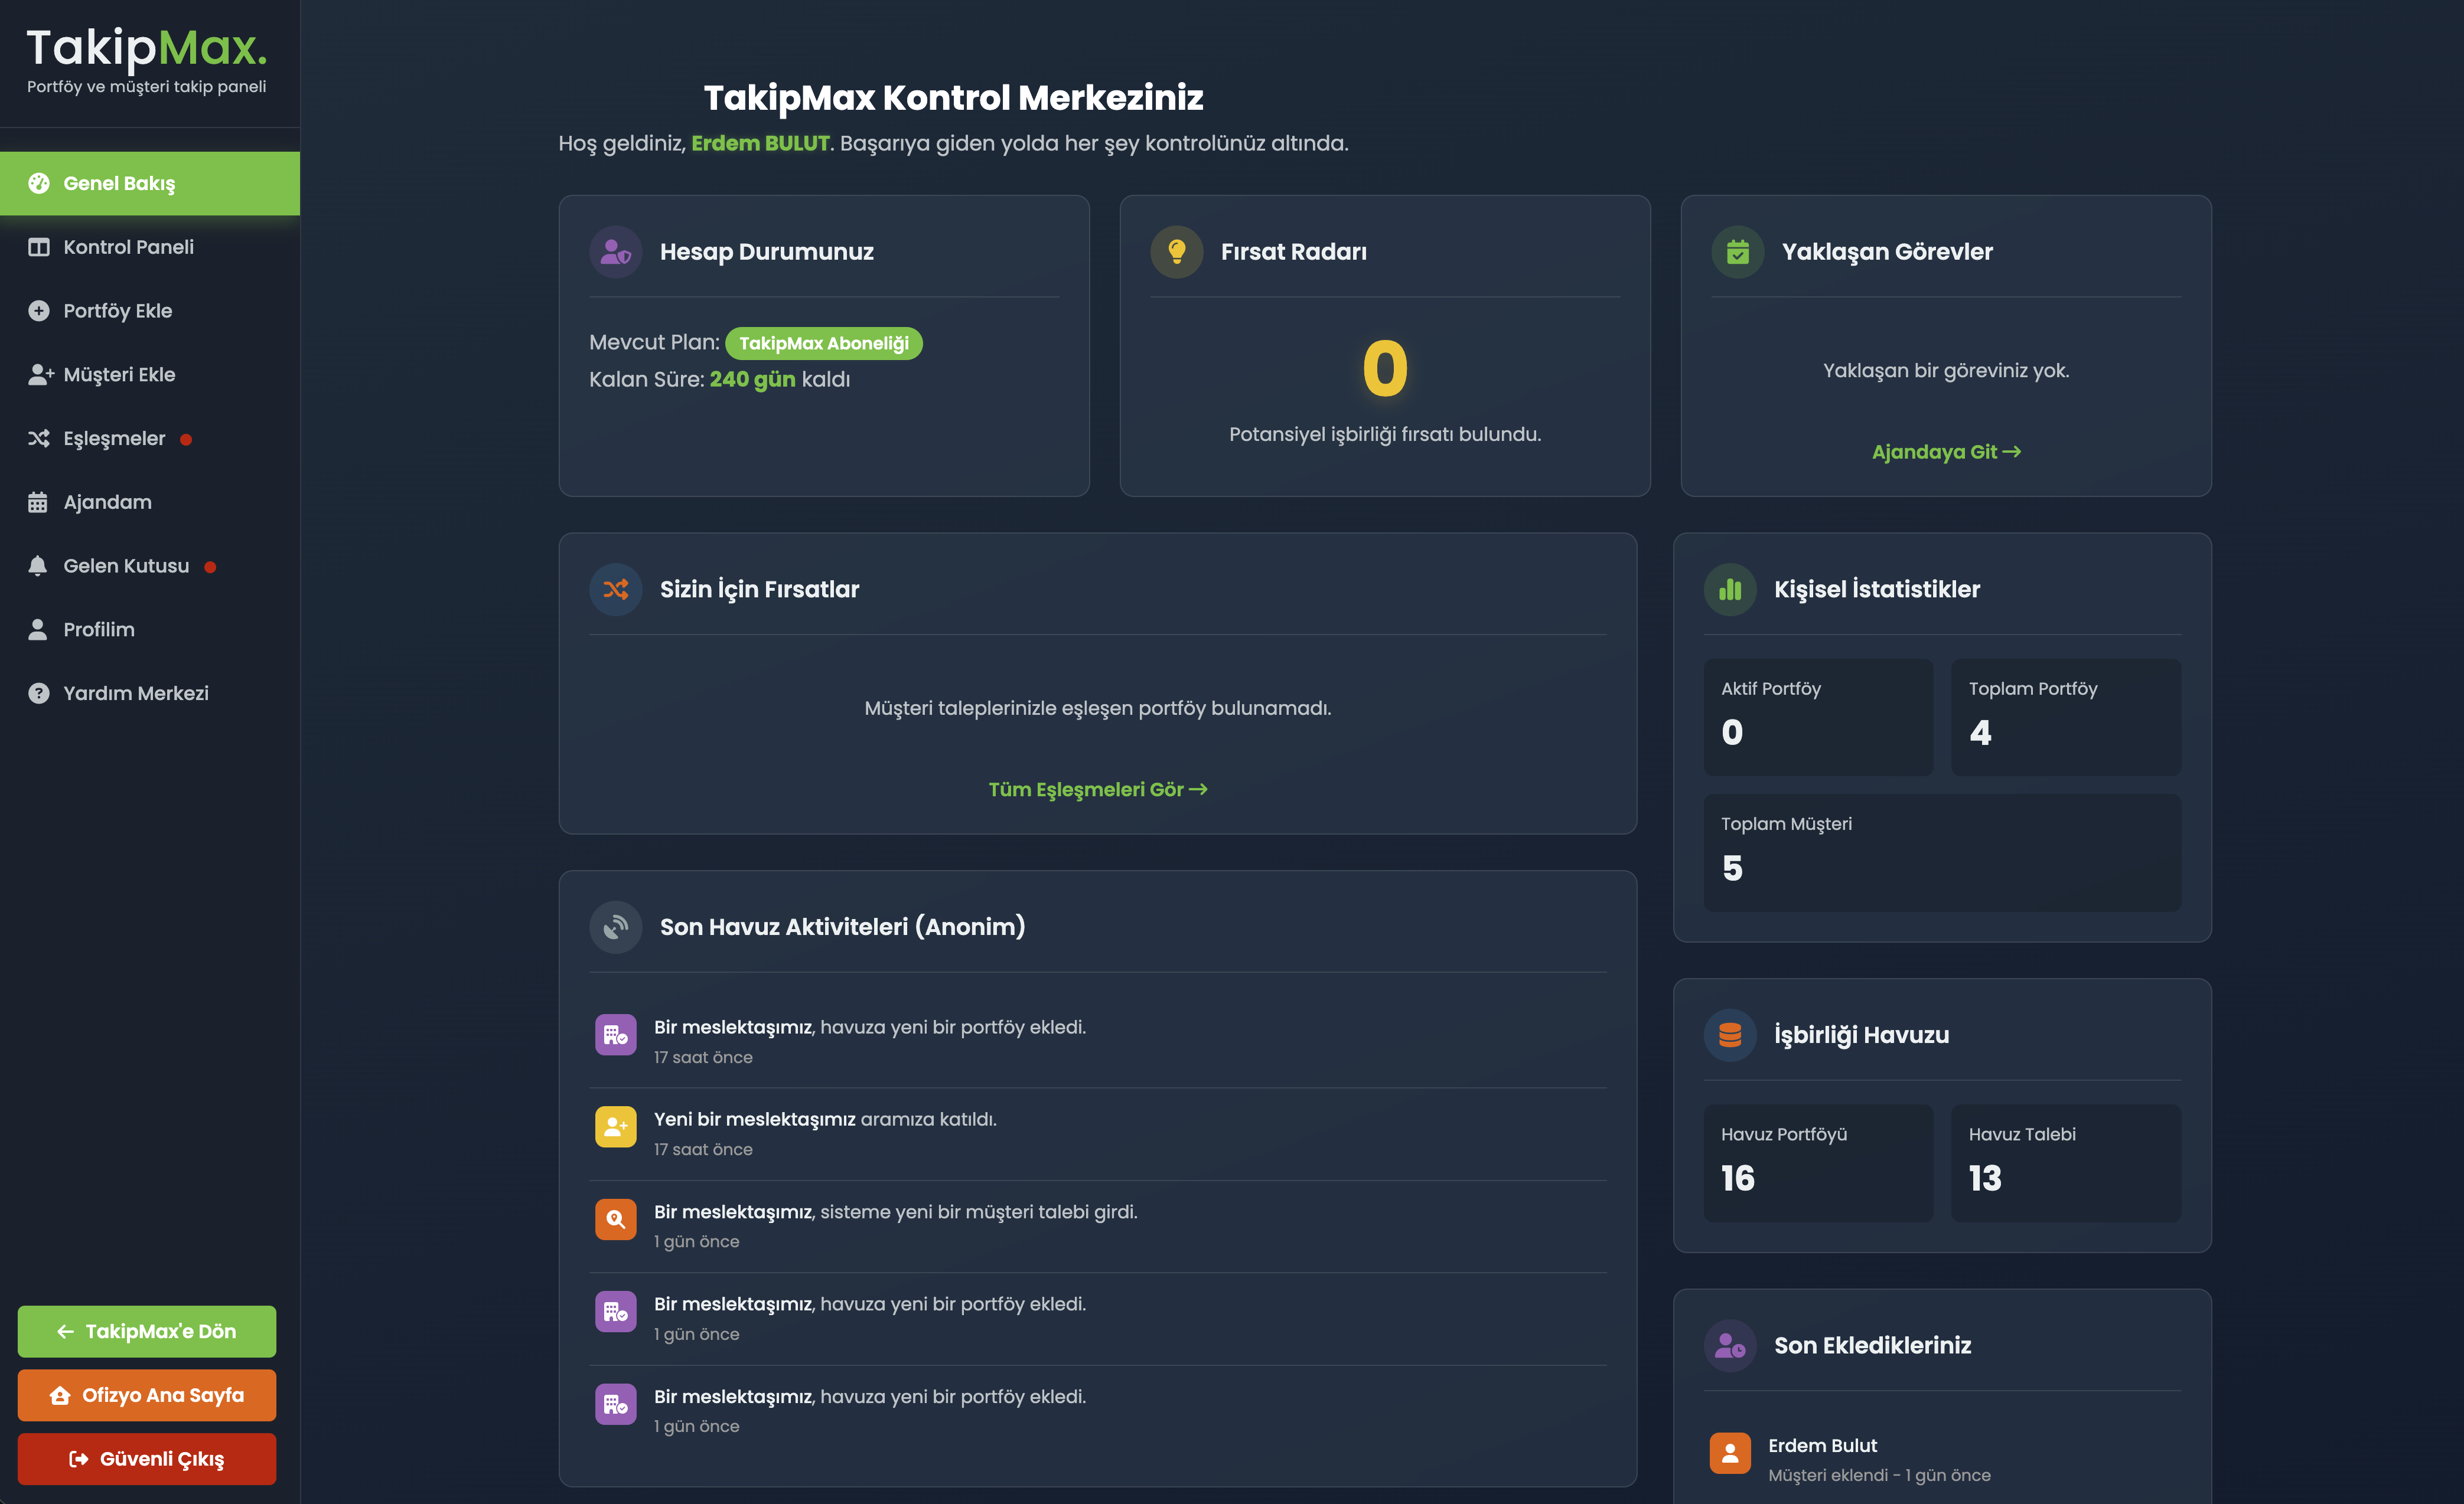Click the plus icon beside Portföy Ekle
The height and width of the screenshot is (1504, 2464).
pyautogui.click(x=38, y=310)
